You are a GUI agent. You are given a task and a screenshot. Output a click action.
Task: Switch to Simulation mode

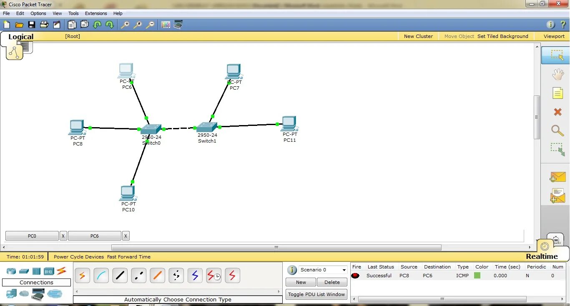556,240
